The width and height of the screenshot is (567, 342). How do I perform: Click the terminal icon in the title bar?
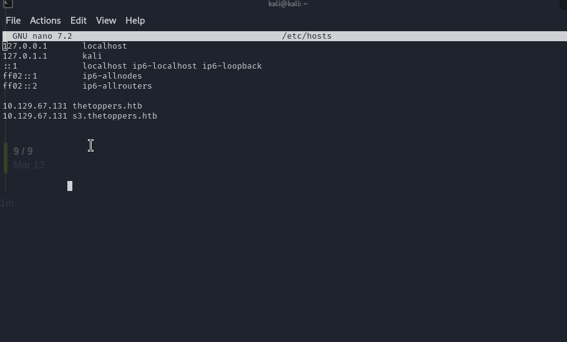point(8,4)
